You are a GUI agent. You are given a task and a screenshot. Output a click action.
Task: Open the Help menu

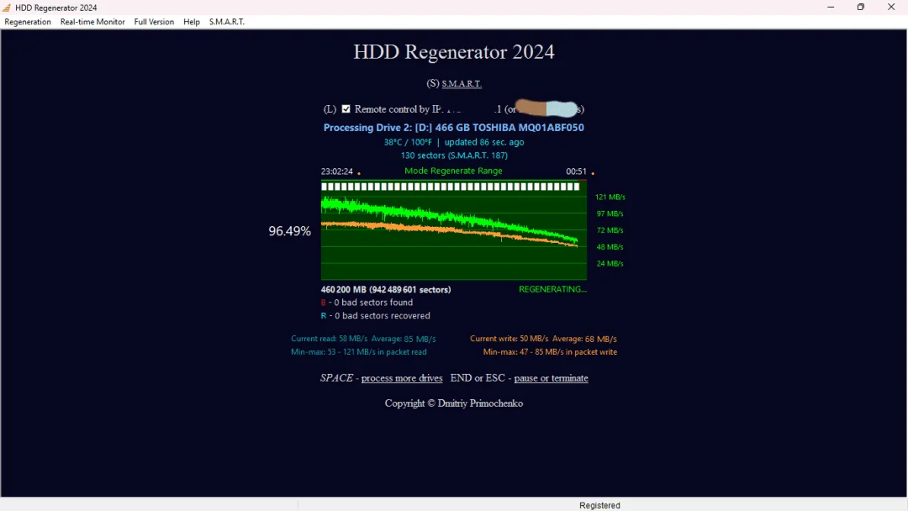(x=192, y=22)
